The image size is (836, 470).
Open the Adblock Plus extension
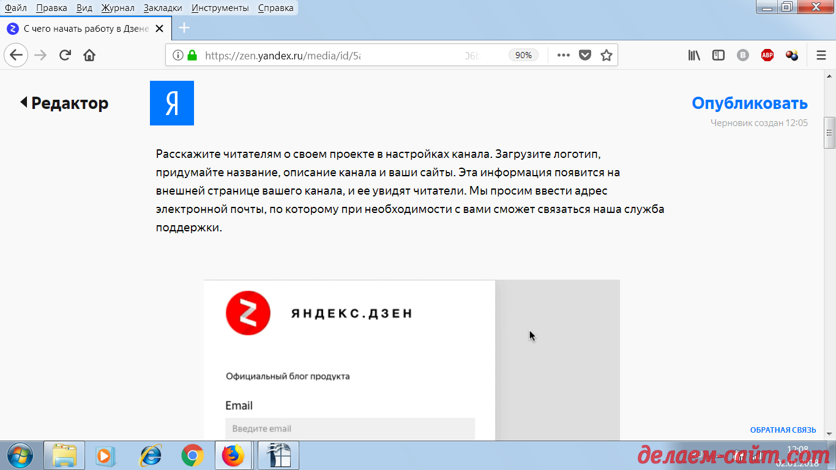point(767,55)
